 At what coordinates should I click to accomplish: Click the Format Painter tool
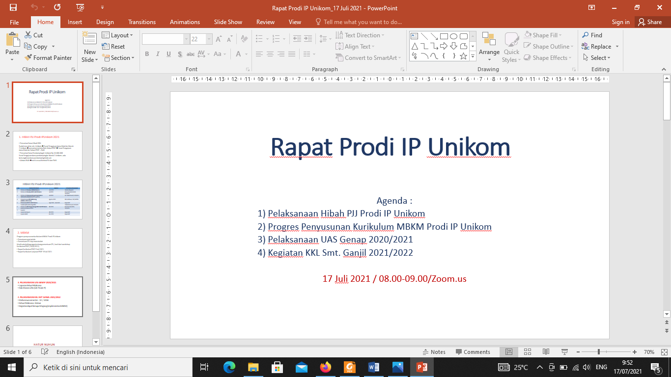48,58
